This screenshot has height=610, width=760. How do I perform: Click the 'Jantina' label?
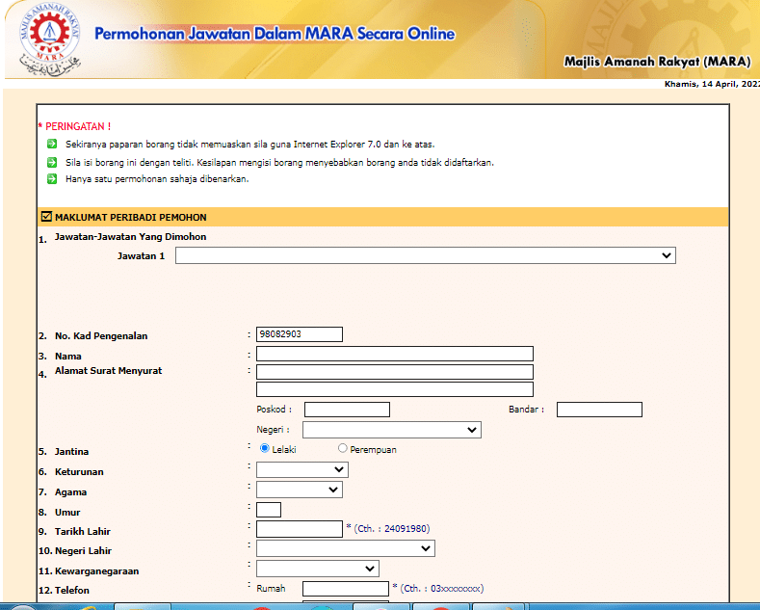tap(71, 451)
